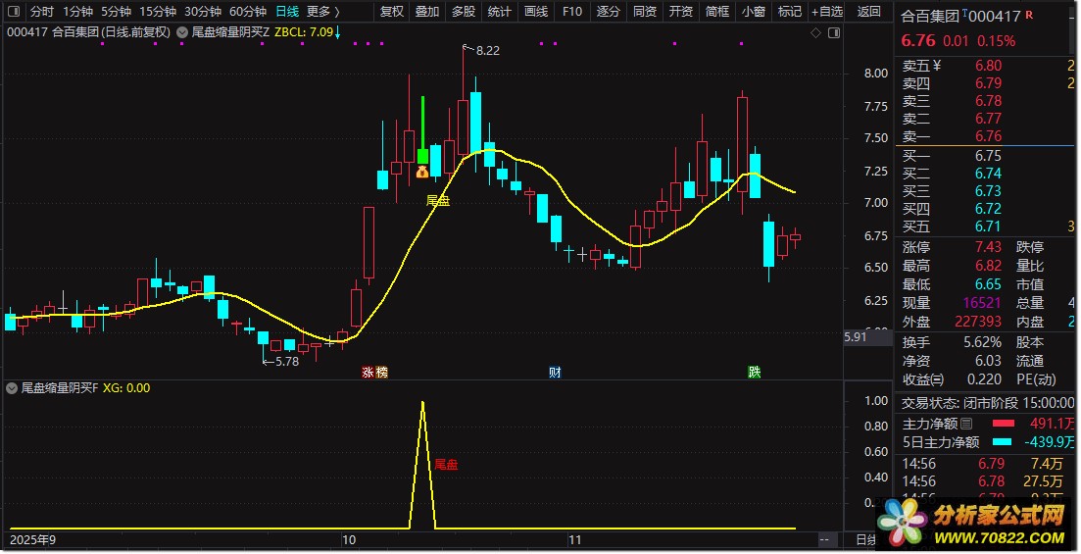Image resolution: width=1081 pixels, height=554 pixels.
Task: Toggle the right panel layout icon
Action: tap(834, 32)
